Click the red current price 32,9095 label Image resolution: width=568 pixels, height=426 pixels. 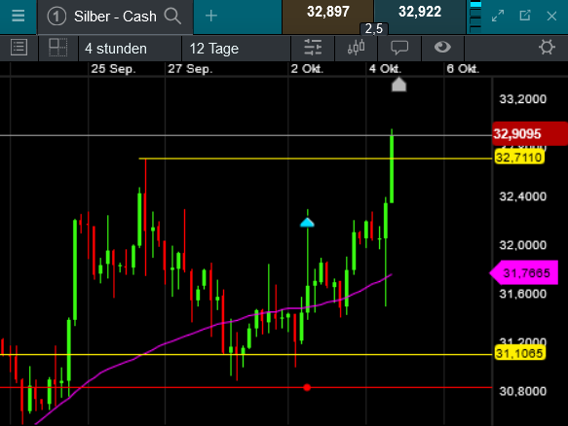[x=530, y=134]
